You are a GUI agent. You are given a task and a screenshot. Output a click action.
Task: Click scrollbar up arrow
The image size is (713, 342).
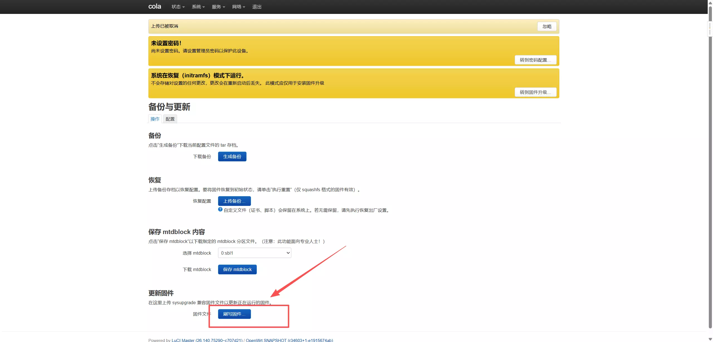[710, 3]
